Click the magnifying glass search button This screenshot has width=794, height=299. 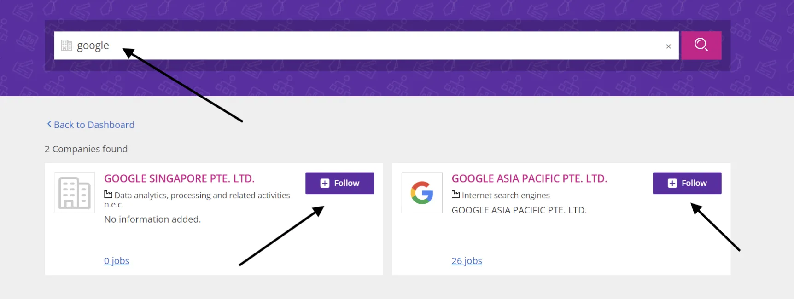tap(701, 45)
